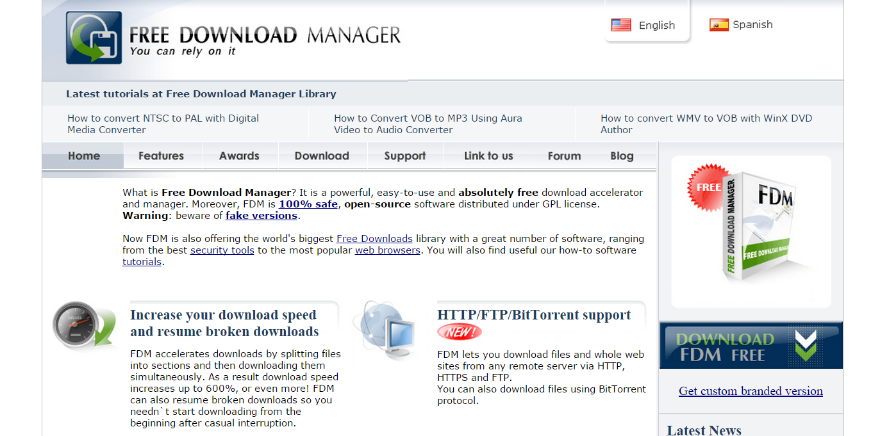Open NTSC to PAL conversion tutorial
Viewport: 880px width, 436px height.
click(163, 124)
